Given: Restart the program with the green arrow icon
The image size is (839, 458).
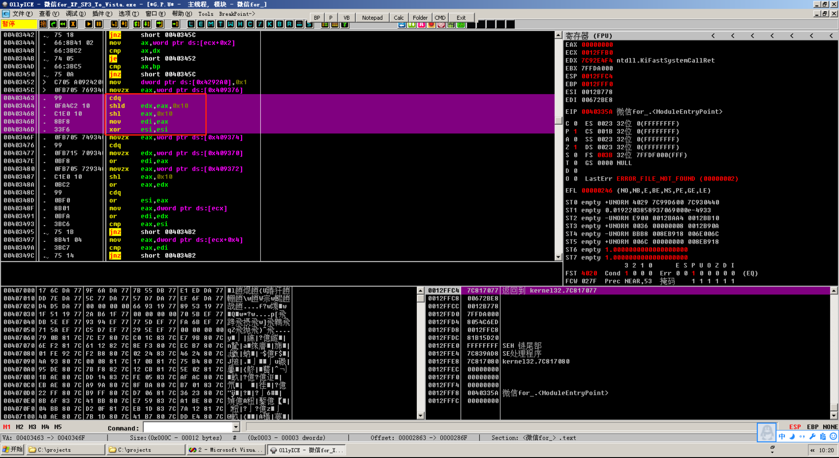Looking at the screenshot, I should click(53, 24).
